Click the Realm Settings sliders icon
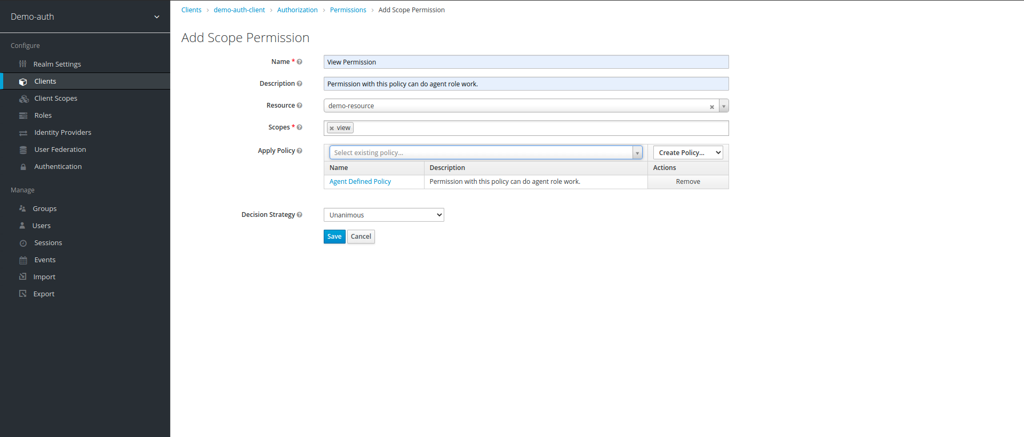1024x437 pixels. [x=22, y=64]
